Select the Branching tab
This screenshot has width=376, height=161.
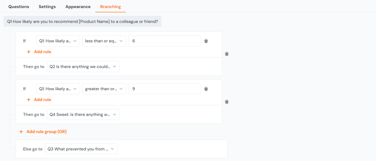coord(110,7)
